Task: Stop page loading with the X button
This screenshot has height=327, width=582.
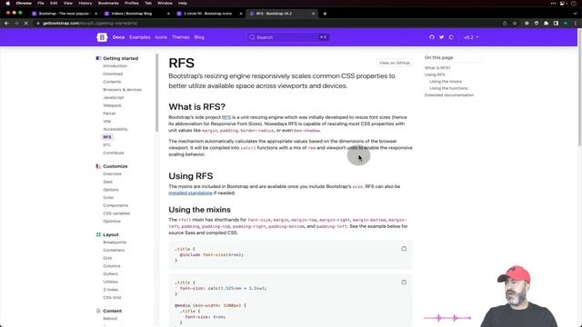Action: tap(26, 23)
